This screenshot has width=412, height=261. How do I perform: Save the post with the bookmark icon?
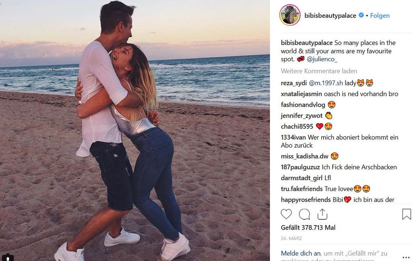click(406, 214)
